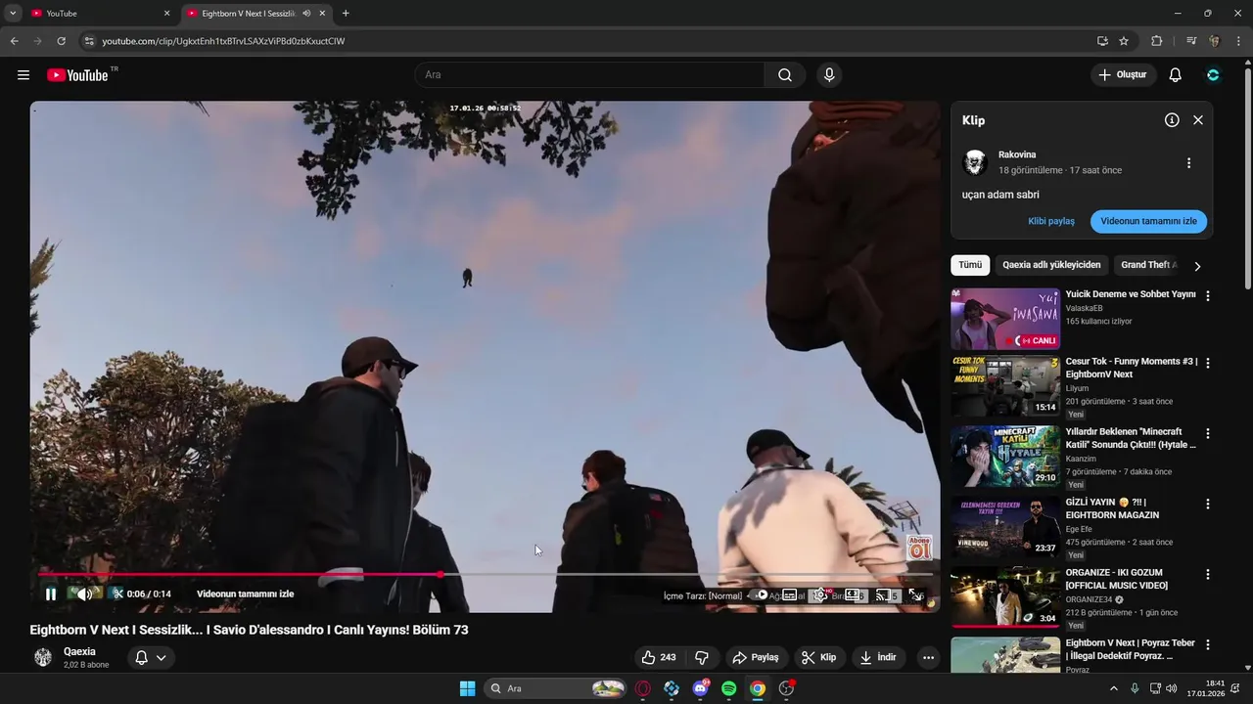Like the video with 243 likes
The height and width of the screenshot is (704, 1253).
tap(659, 657)
